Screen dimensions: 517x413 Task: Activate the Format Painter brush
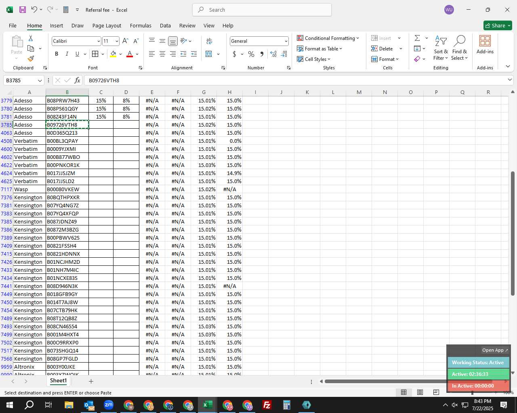tap(31, 58)
